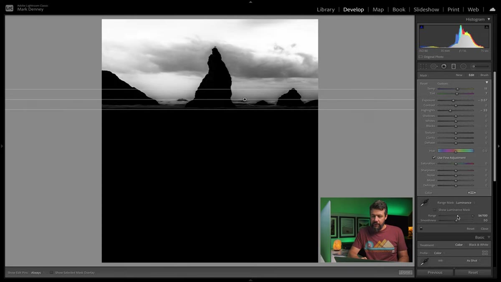This screenshot has width=501, height=282.
Task: Enable Show Luminance Mask checkbox
Action: click(435, 210)
